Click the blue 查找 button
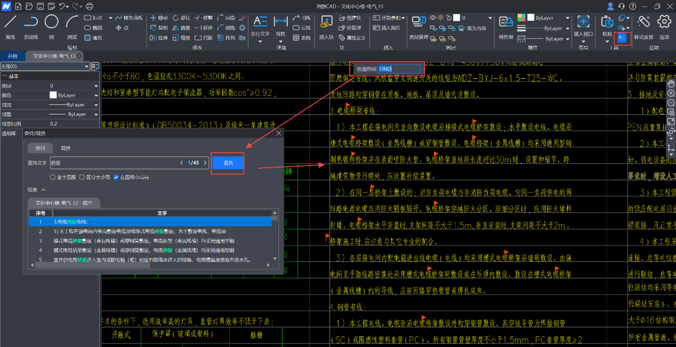 (228, 163)
